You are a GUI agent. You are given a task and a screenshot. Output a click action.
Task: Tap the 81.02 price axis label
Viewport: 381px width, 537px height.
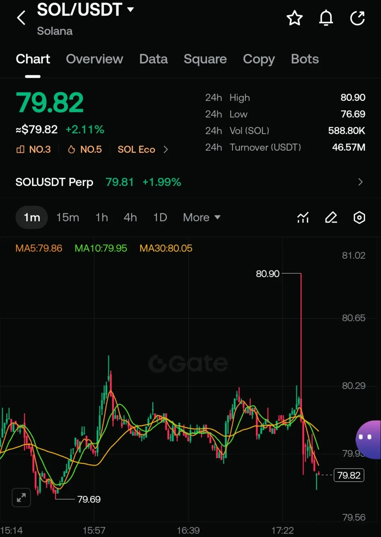point(353,255)
